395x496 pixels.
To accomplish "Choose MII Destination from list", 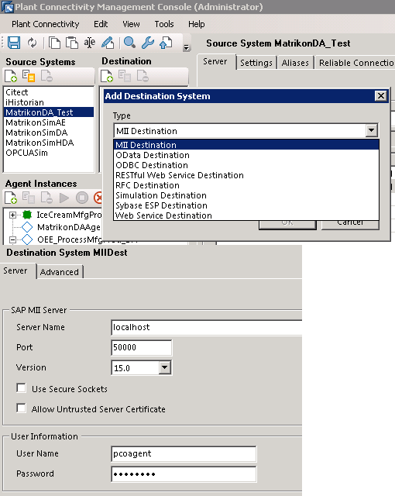I will [x=246, y=145].
